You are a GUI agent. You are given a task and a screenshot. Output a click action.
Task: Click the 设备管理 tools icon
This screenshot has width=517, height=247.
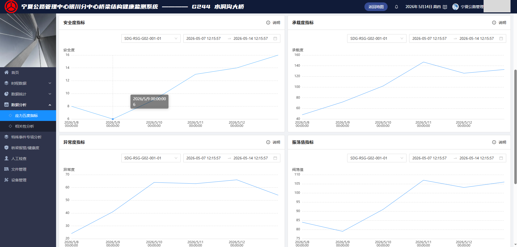pos(6,180)
